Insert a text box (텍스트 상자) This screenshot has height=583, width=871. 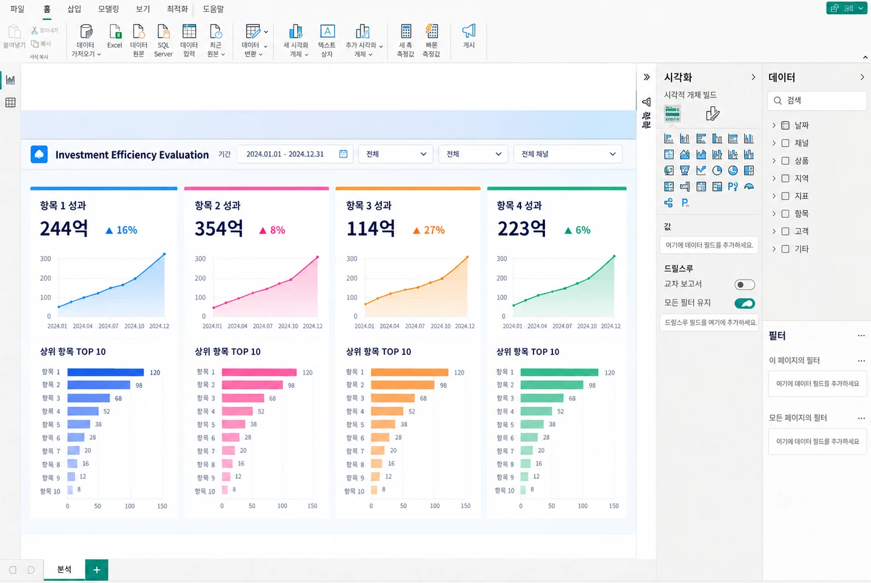[x=327, y=40]
